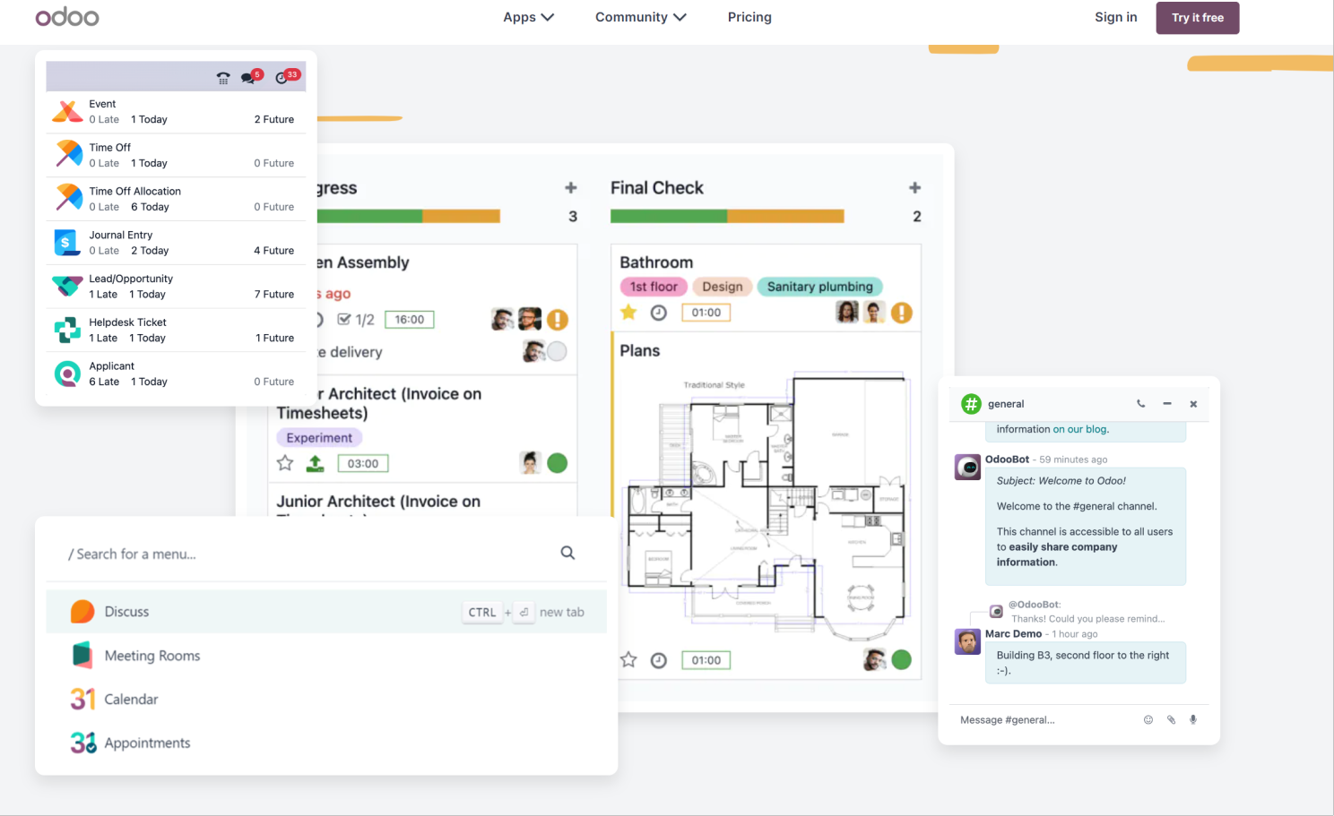The width and height of the screenshot is (1334, 816).
Task: Toggle green status dot on Plans card
Action: [902, 660]
